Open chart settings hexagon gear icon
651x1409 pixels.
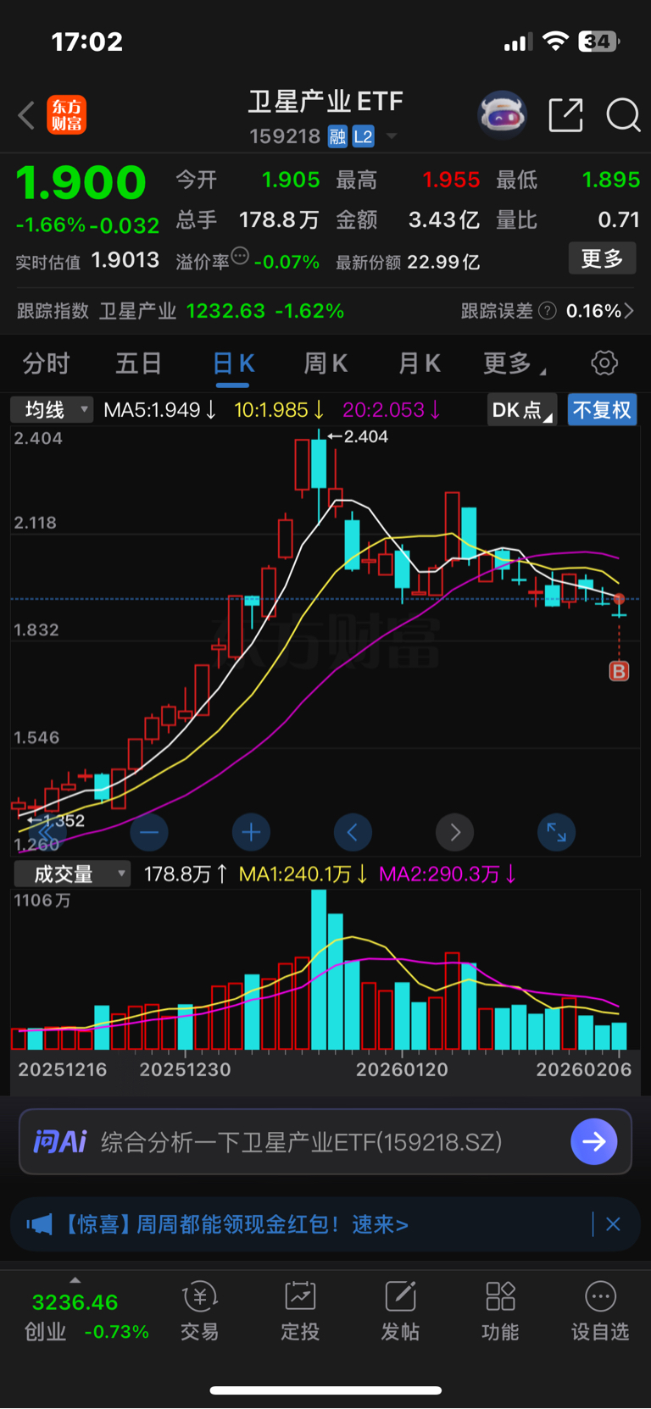click(x=604, y=363)
